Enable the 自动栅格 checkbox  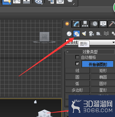coord(77,57)
